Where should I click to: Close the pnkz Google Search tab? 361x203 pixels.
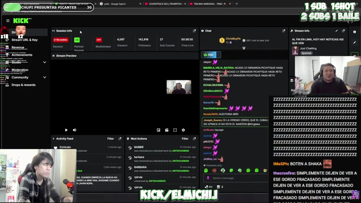[x=140, y=4]
